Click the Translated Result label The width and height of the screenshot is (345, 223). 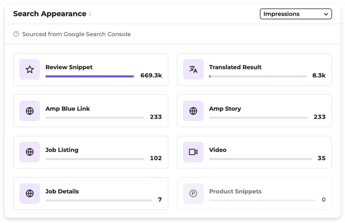[235, 67]
